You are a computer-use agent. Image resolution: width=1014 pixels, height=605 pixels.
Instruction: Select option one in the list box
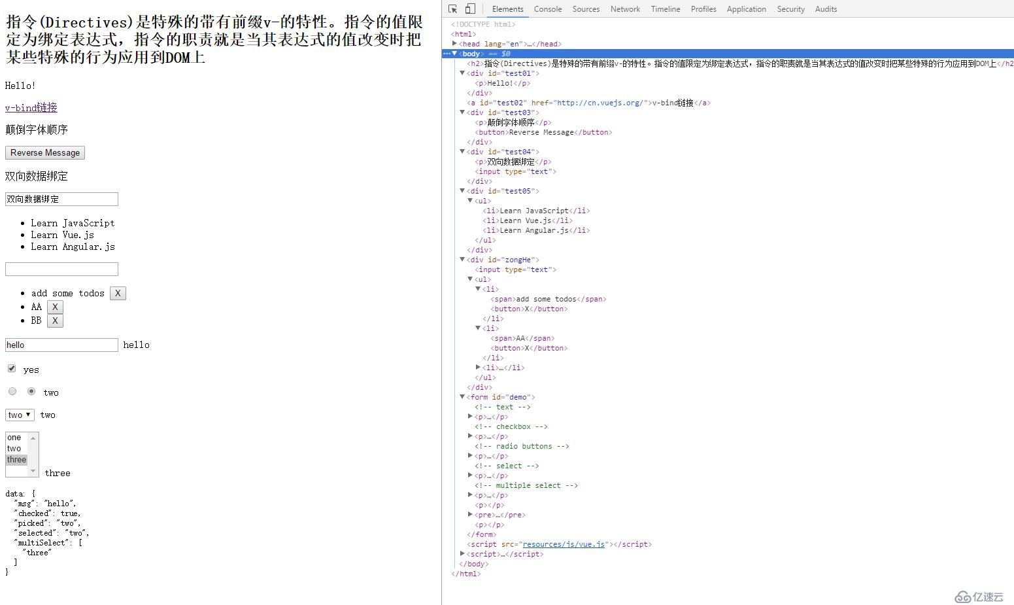(x=17, y=438)
